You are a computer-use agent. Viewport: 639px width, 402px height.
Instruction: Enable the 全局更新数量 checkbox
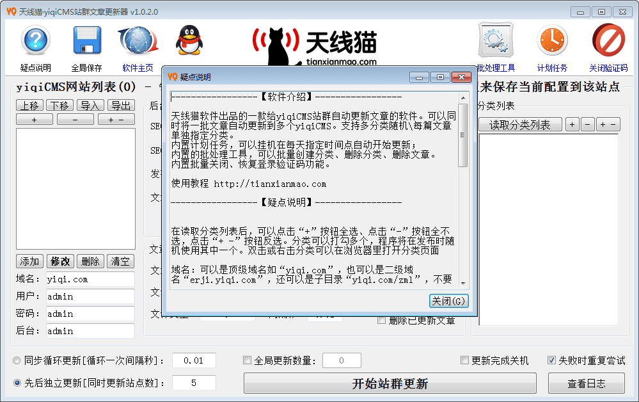(247, 360)
